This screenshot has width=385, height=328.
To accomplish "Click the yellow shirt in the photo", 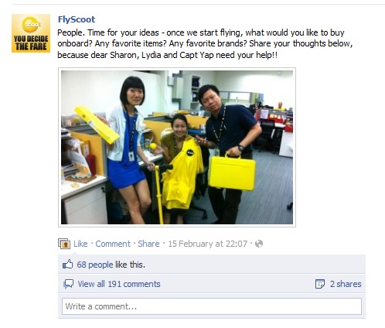I will 181,174.
